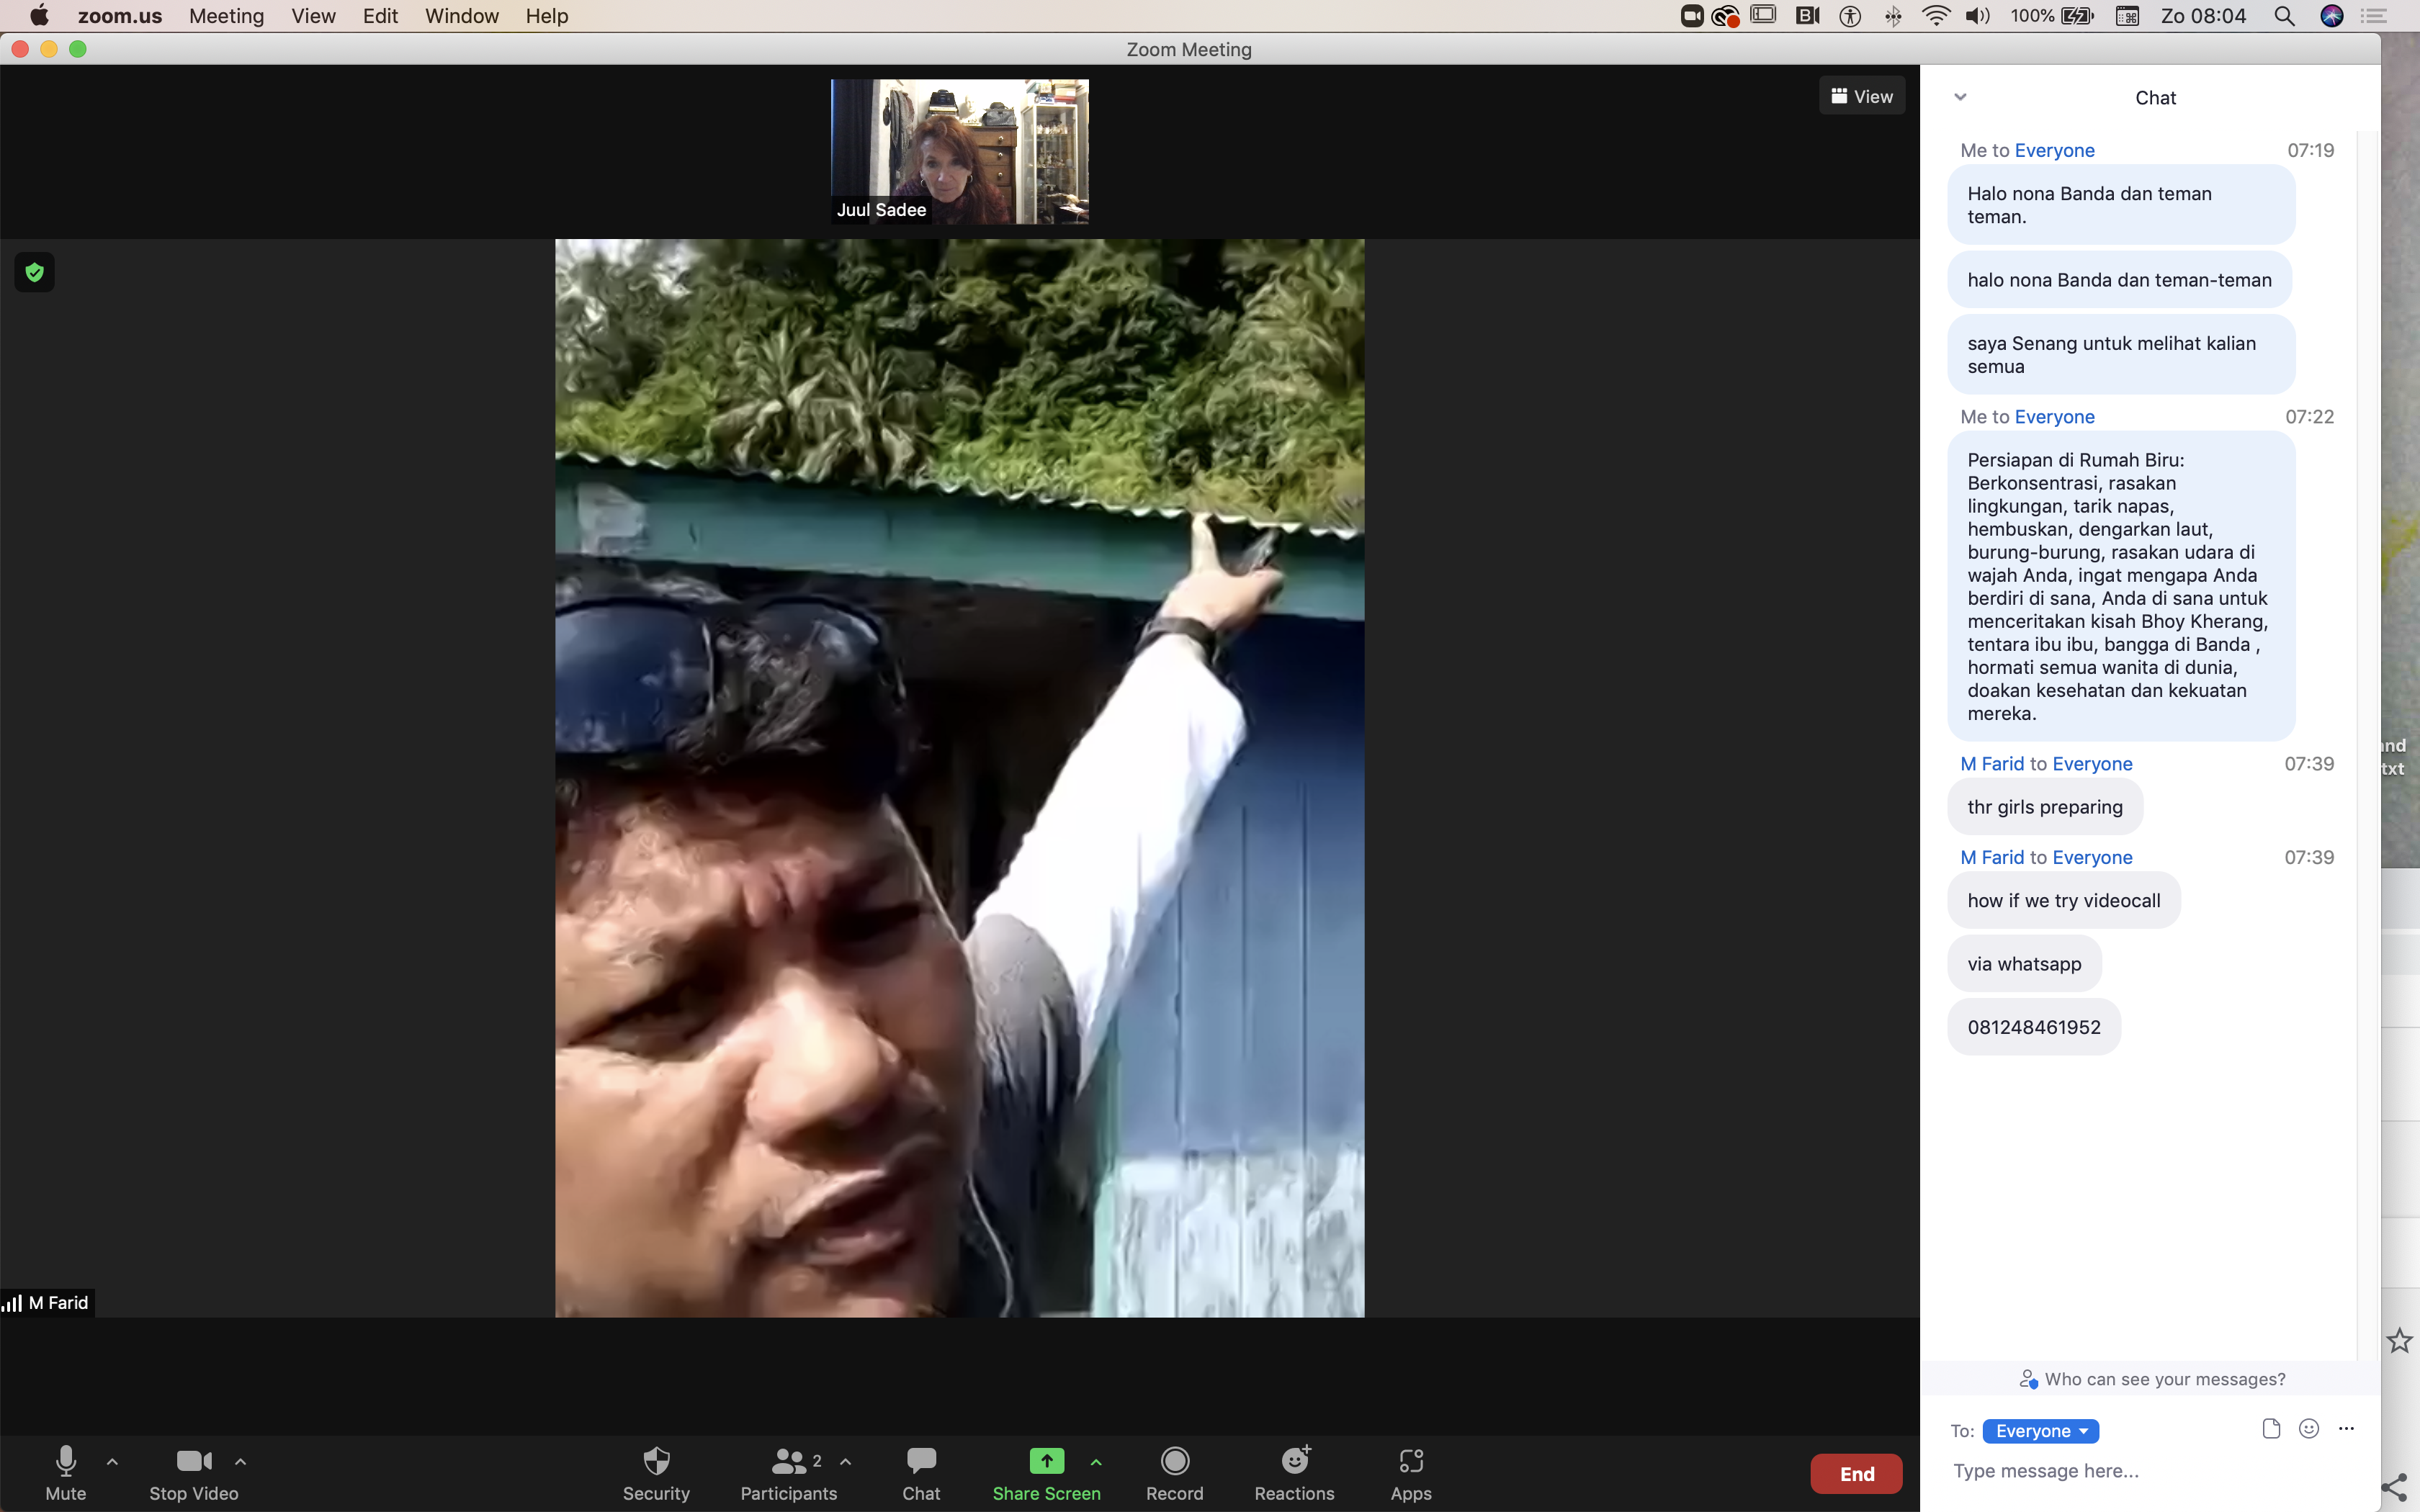Toggle the Chat panel from the toolbar
This screenshot has width=2420, height=1512.
tap(921, 1461)
